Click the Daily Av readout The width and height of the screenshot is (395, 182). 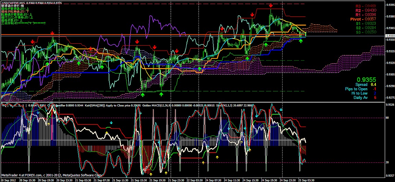[x=364, y=97]
